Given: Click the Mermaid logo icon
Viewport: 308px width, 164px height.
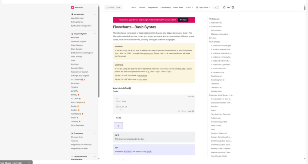Looking at the screenshot, I should (72, 8).
